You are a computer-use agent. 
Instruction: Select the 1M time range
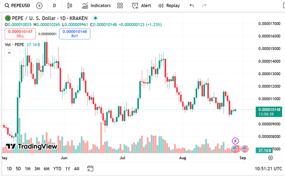(x=28, y=168)
